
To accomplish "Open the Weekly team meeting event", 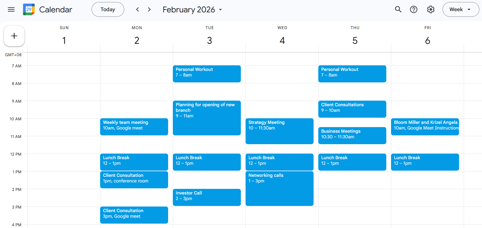I will click(x=134, y=127).
